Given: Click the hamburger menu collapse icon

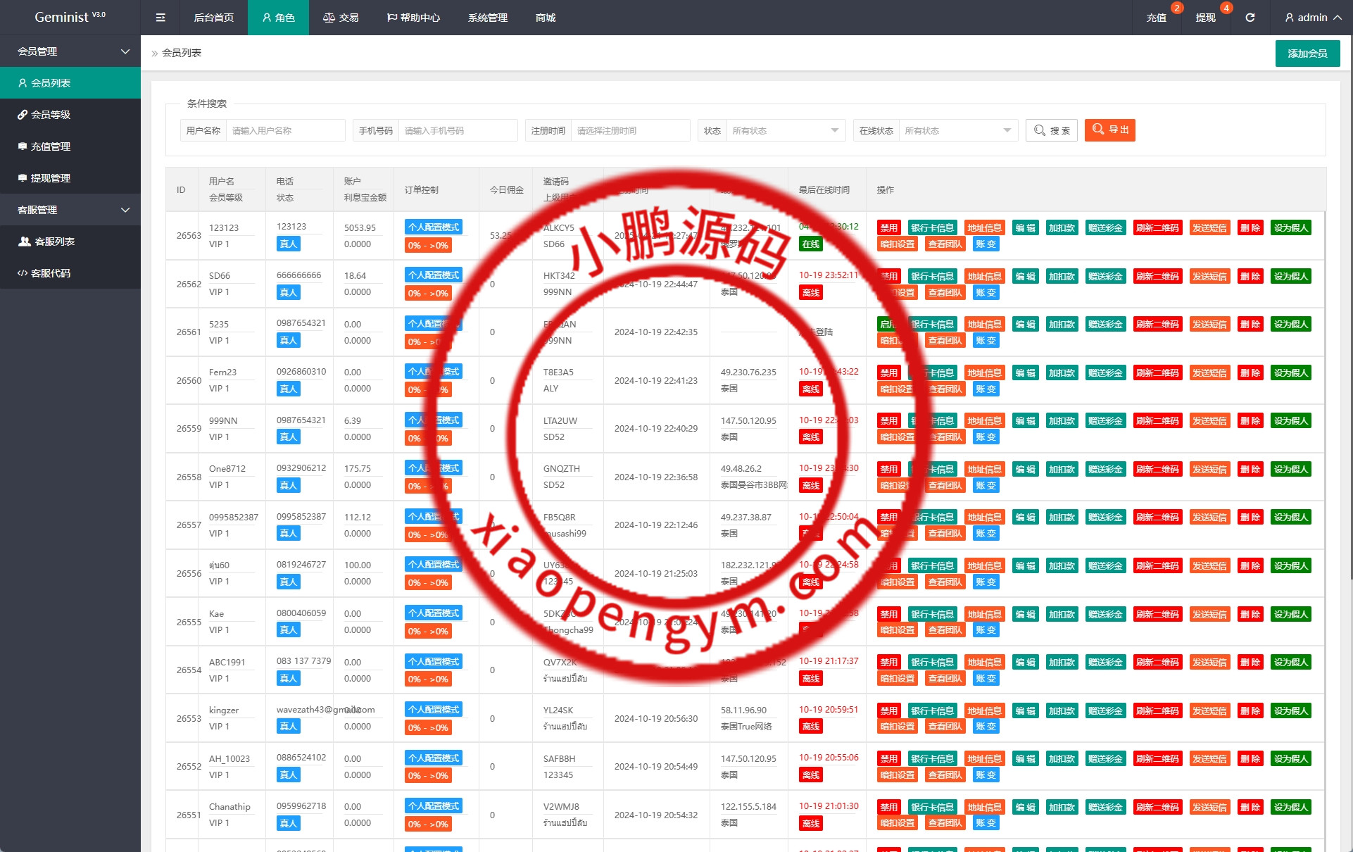Looking at the screenshot, I should pyautogui.click(x=161, y=18).
